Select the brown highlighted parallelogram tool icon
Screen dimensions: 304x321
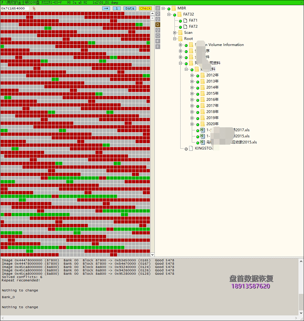click(x=158, y=25)
